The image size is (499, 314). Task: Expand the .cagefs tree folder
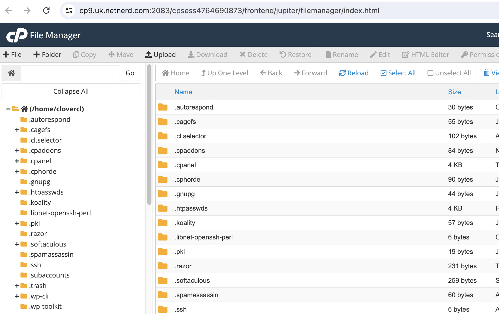point(17,130)
